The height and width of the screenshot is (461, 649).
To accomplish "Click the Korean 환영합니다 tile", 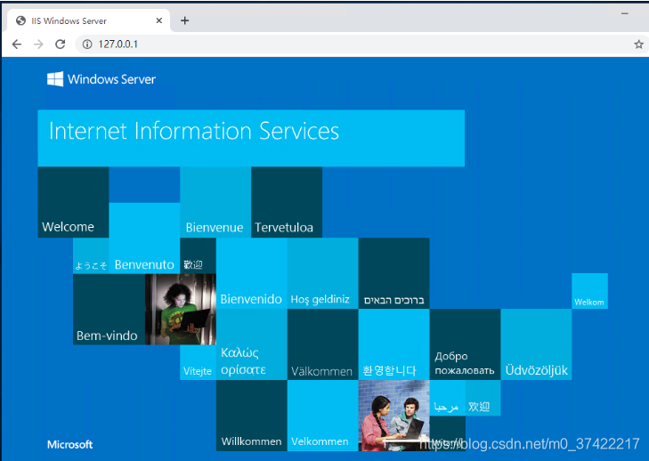I will tap(394, 344).
